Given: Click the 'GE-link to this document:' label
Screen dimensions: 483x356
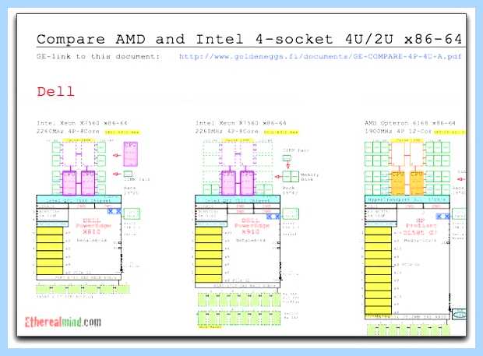Looking at the screenshot, I should [x=98, y=57].
